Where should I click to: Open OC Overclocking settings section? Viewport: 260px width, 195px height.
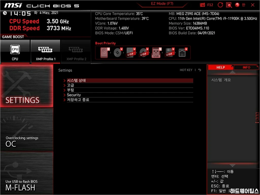tap(27, 130)
